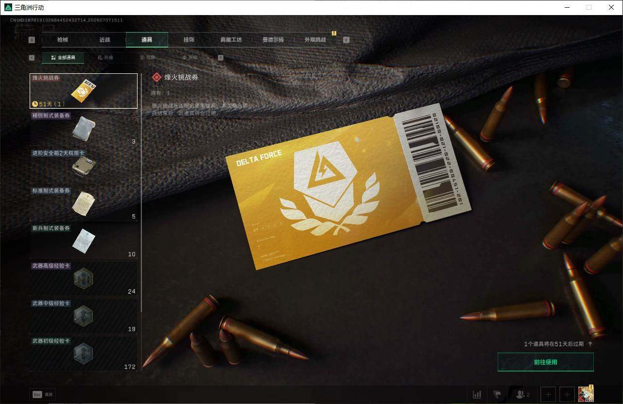The height and width of the screenshot is (404, 623).
Task: Select the 进阶安全箱2天权限卡 item
Action: [x=84, y=167]
